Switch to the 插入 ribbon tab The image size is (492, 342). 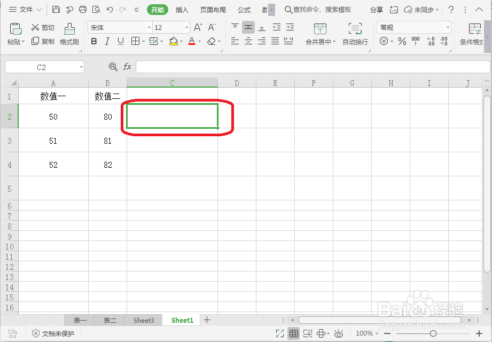point(182,10)
